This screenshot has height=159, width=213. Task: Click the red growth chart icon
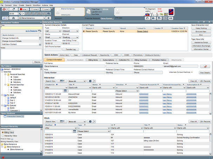coord(171,12)
